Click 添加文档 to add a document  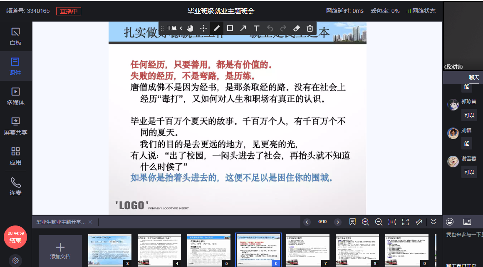click(x=60, y=250)
